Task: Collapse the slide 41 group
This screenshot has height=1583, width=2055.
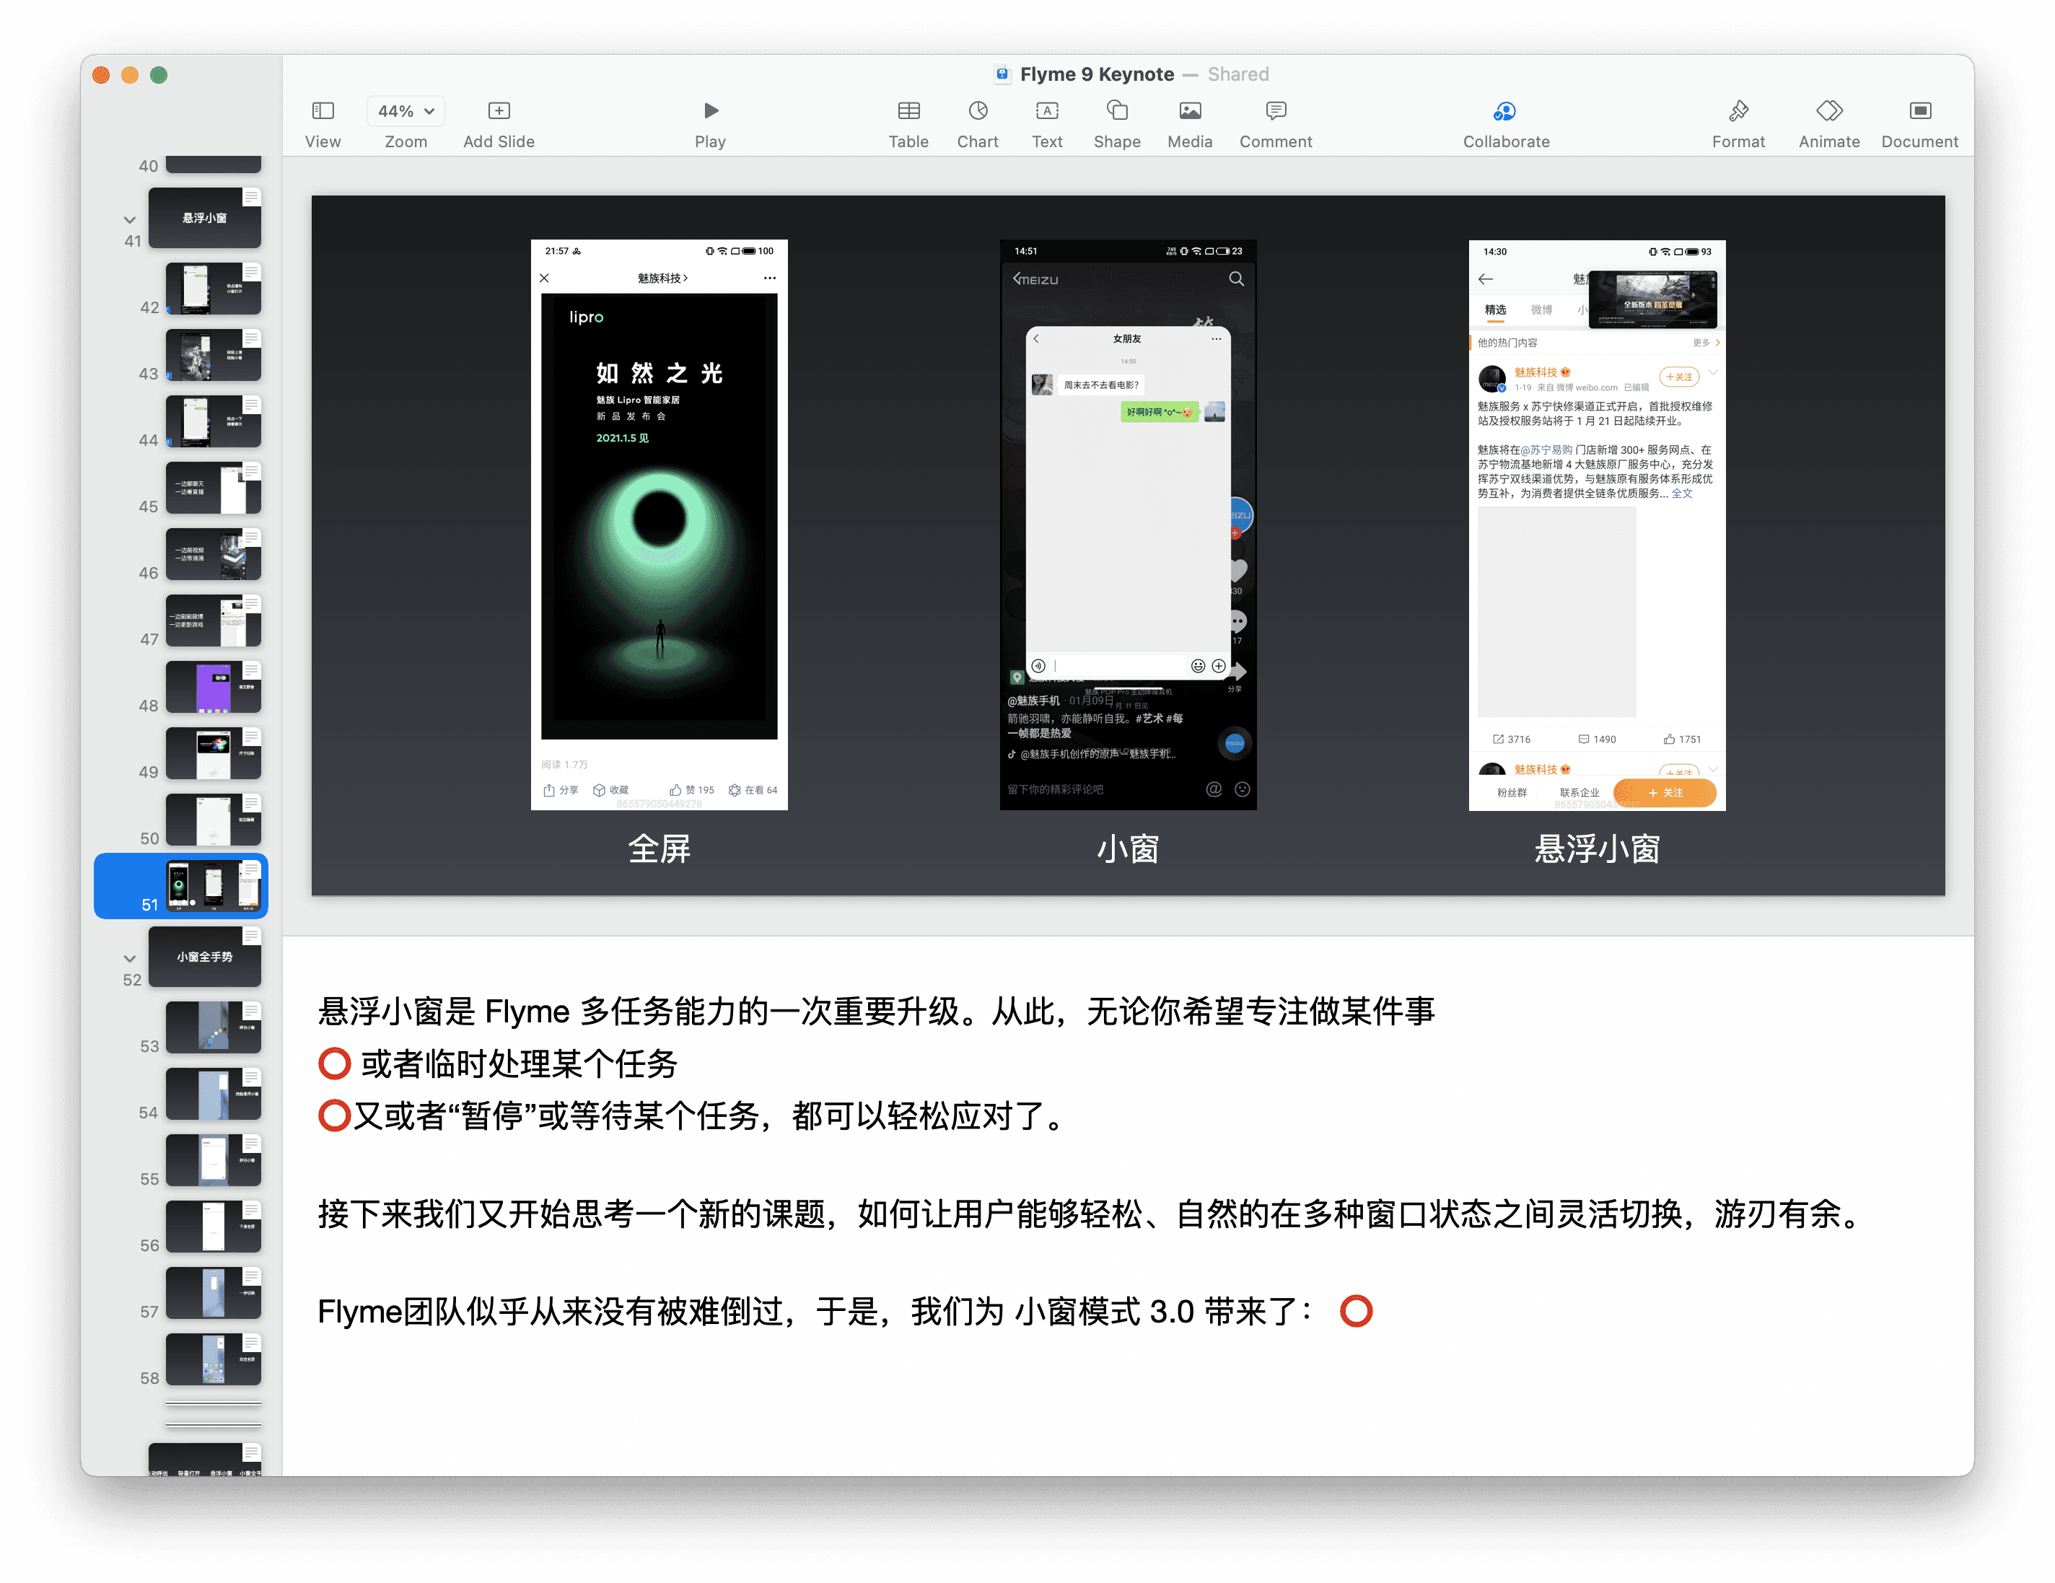Action: click(130, 219)
